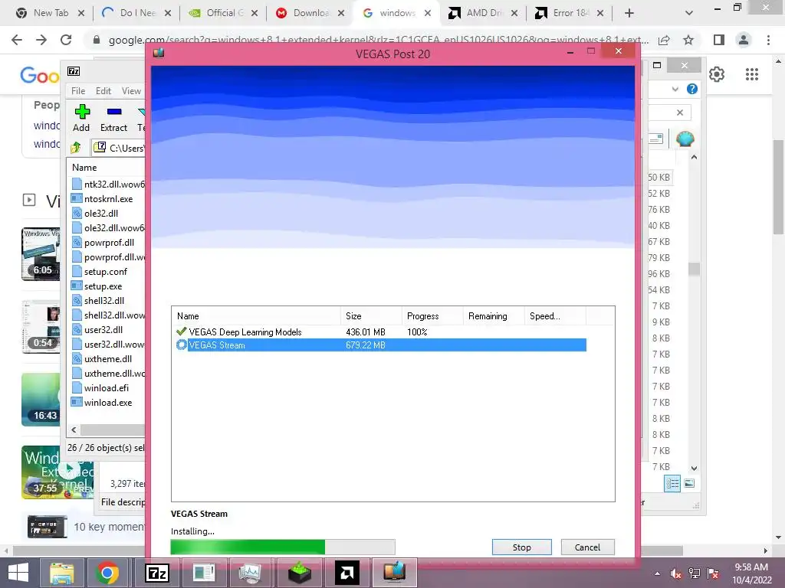Image resolution: width=785 pixels, height=588 pixels.
Task: Open File Explorer from the taskbar
Action: tap(61, 573)
